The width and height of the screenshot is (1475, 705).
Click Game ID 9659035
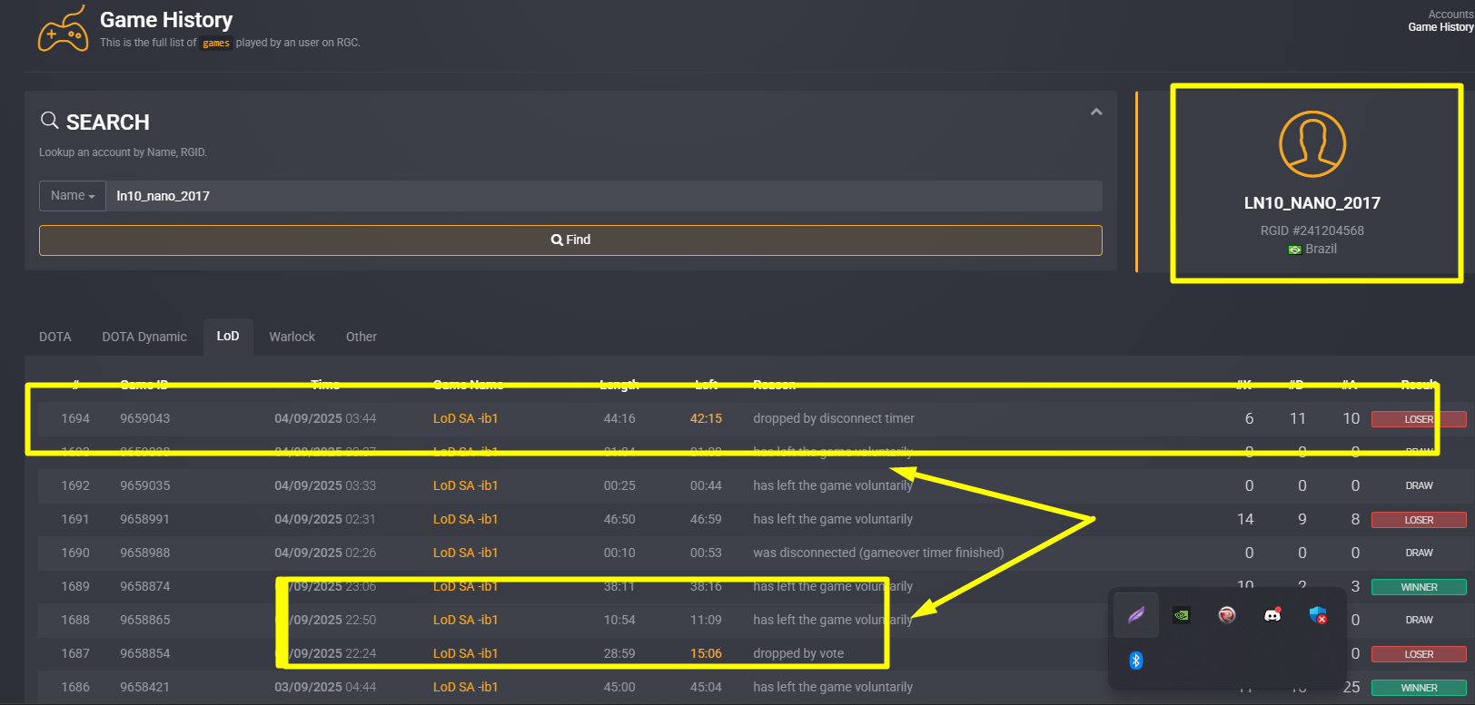pos(145,485)
